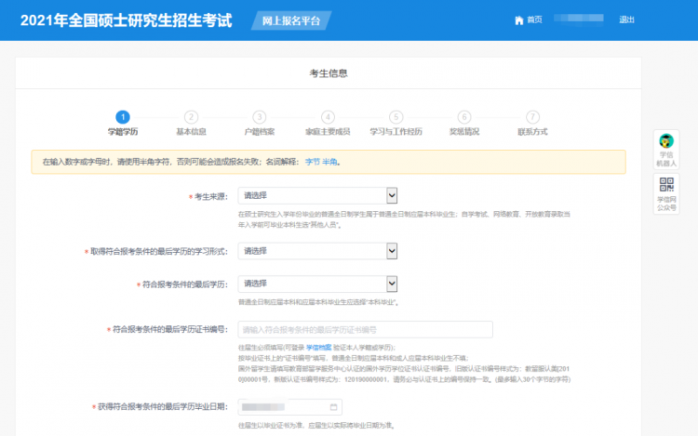Open the 半角 explanation link
Viewport: 698px width, 436px height.
pos(330,162)
